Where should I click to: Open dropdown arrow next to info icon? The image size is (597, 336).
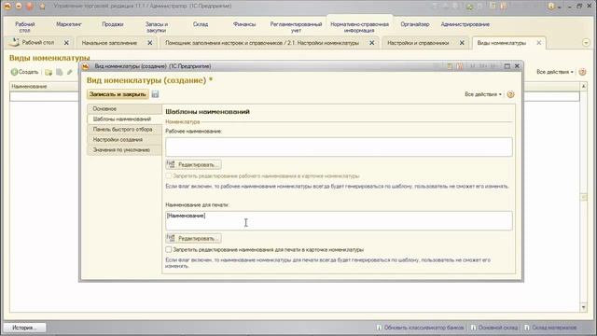[560, 7]
